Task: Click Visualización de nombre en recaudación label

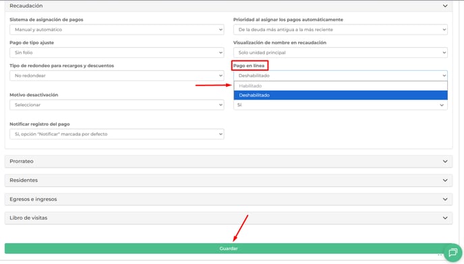Action: [x=280, y=42]
